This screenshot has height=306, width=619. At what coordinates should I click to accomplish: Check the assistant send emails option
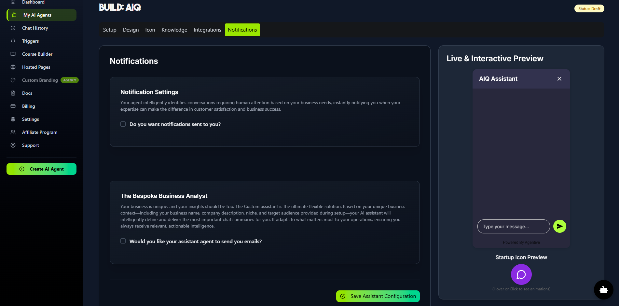click(x=123, y=241)
